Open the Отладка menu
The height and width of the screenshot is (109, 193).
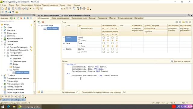tap(37, 5)
